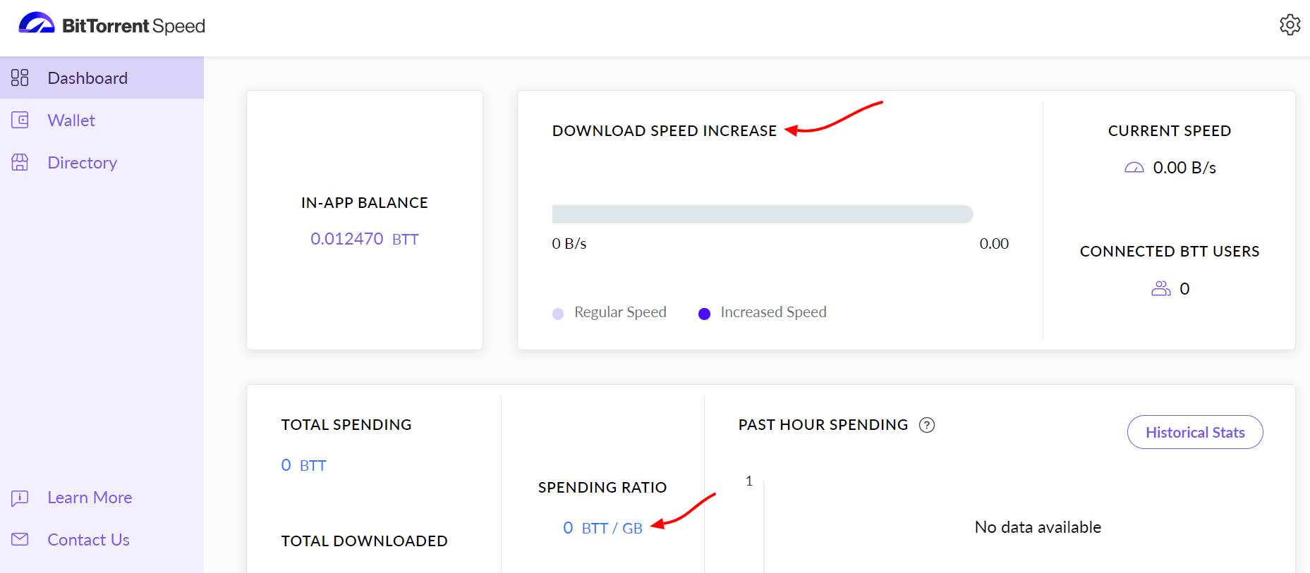Viewport: 1310px width, 573px height.
Task: Click the Learn More chat icon
Action: 20,498
